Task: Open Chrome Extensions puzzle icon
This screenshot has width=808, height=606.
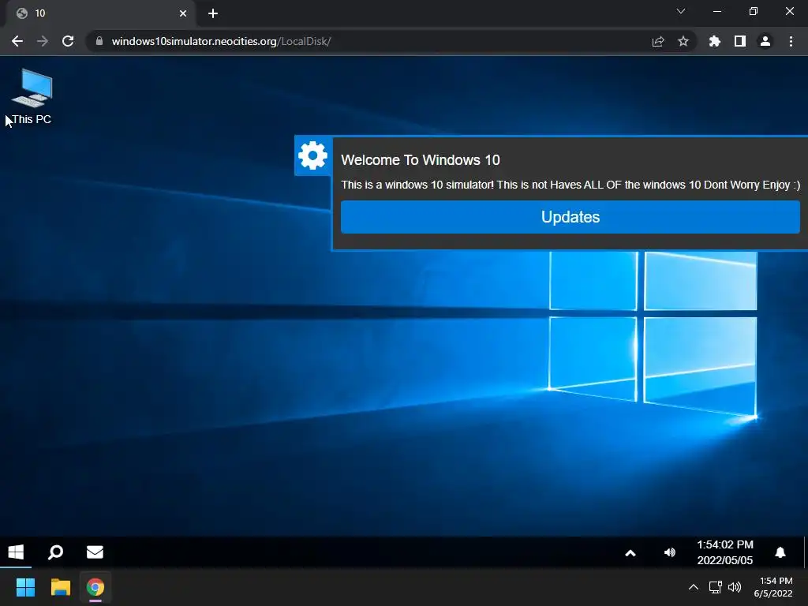Action: pos(714,41)
